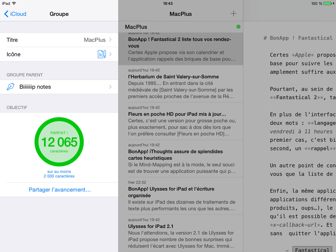The image size is (336, 252).
Task: Tap the 'Fantastical' link tag in editor
Action: 312,250
